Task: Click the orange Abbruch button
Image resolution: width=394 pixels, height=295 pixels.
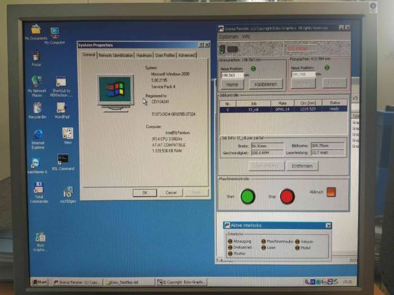Action: click(x=331, y=192)
